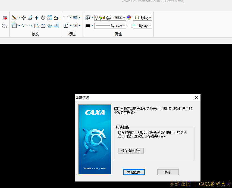Image resolution: width=232 pixels, height=188 pixels.
Task: Click the three-bar line width icon
Action: pos(88,26)
